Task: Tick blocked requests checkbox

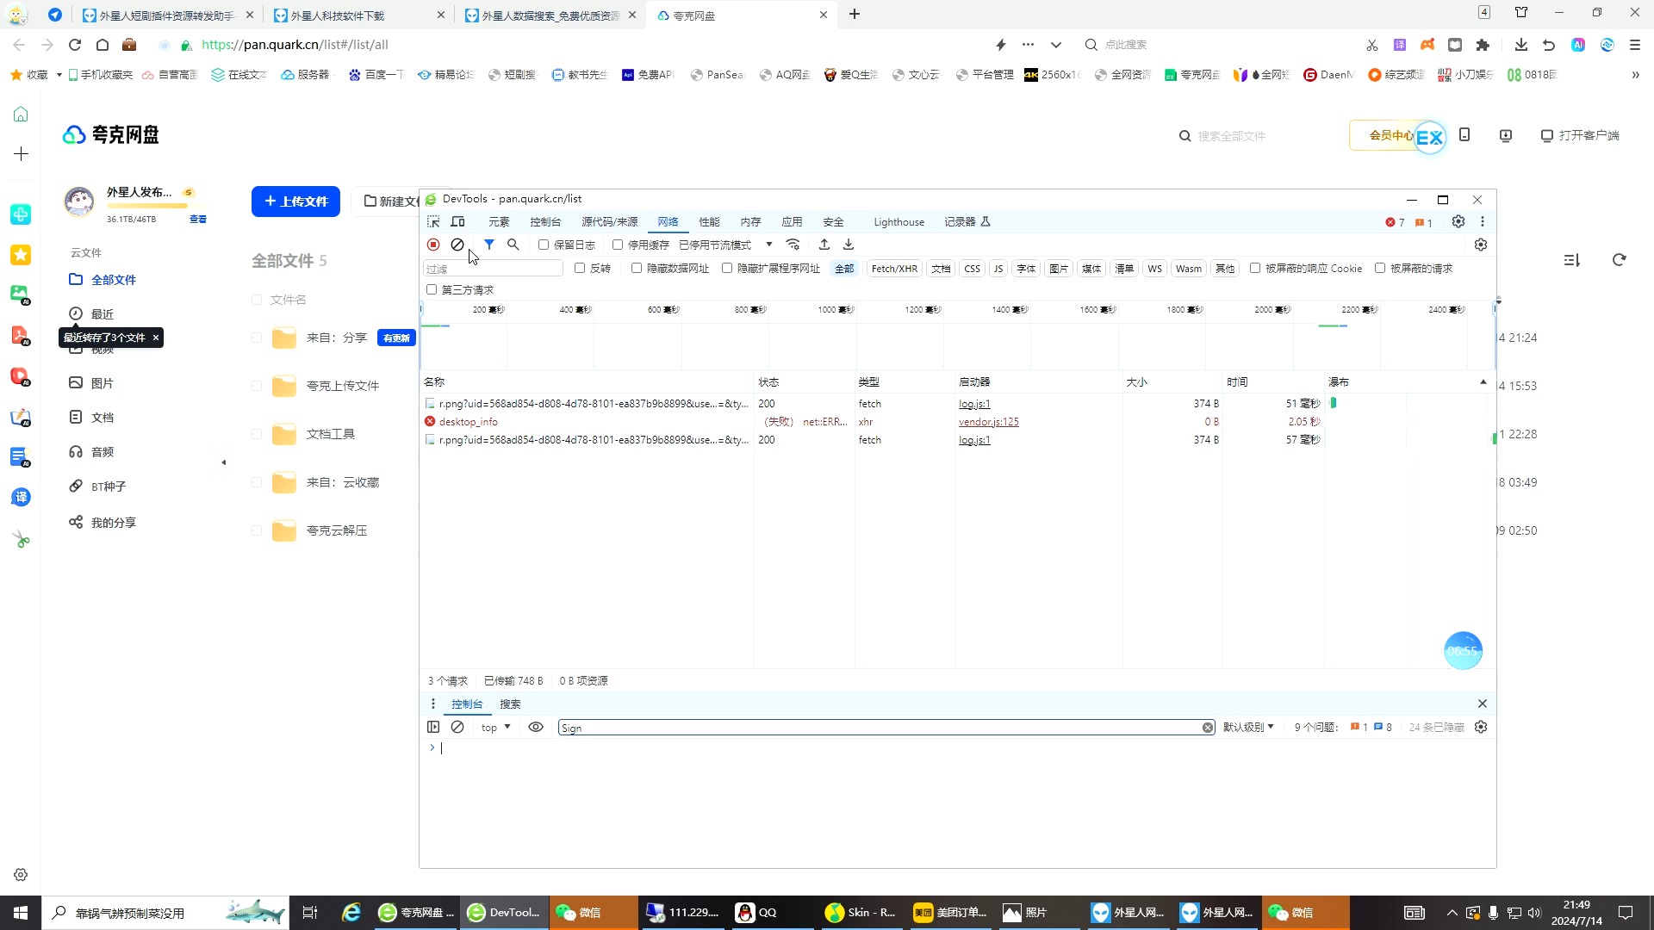Action: point(1380,269)
